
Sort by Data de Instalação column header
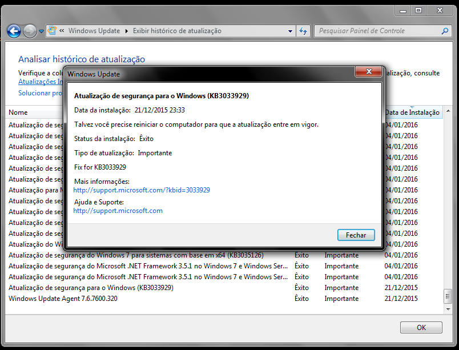pos(412,112)
